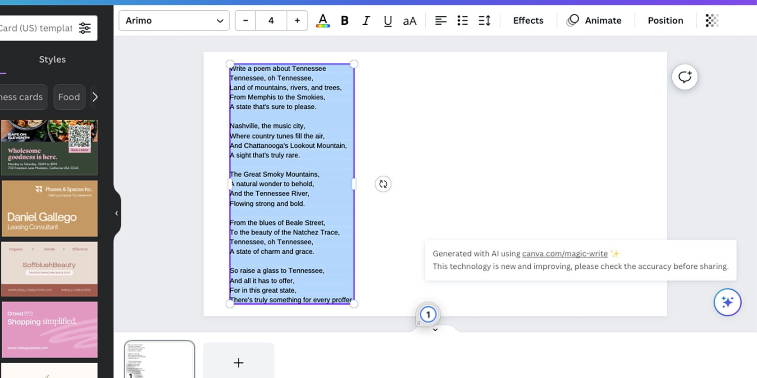Open the canva.com/magic-write link

565,254
